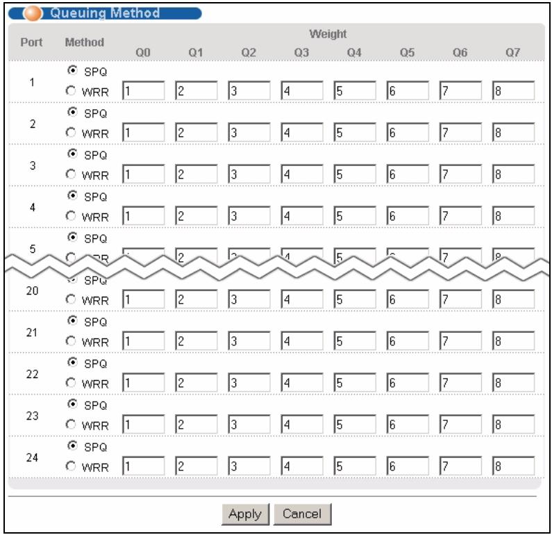
Task: Edit Q5 weight field for port 3
Action: tap(408, 174)
